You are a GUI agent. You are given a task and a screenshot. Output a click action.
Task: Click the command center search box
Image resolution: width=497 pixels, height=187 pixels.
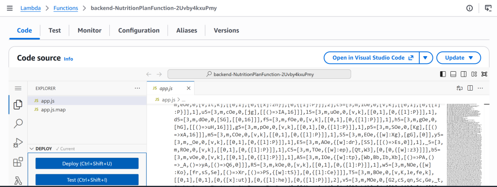point(259,74)
